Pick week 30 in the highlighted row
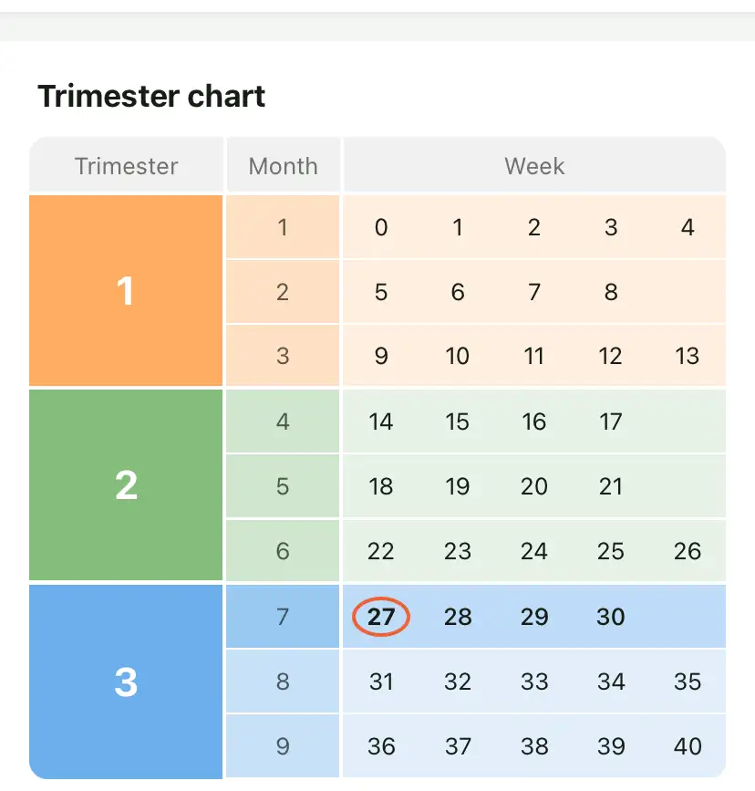 [x=611, y=617]
